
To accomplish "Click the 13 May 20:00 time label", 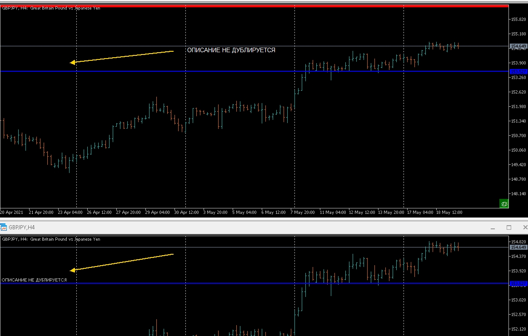I will (x=391, y=212).
